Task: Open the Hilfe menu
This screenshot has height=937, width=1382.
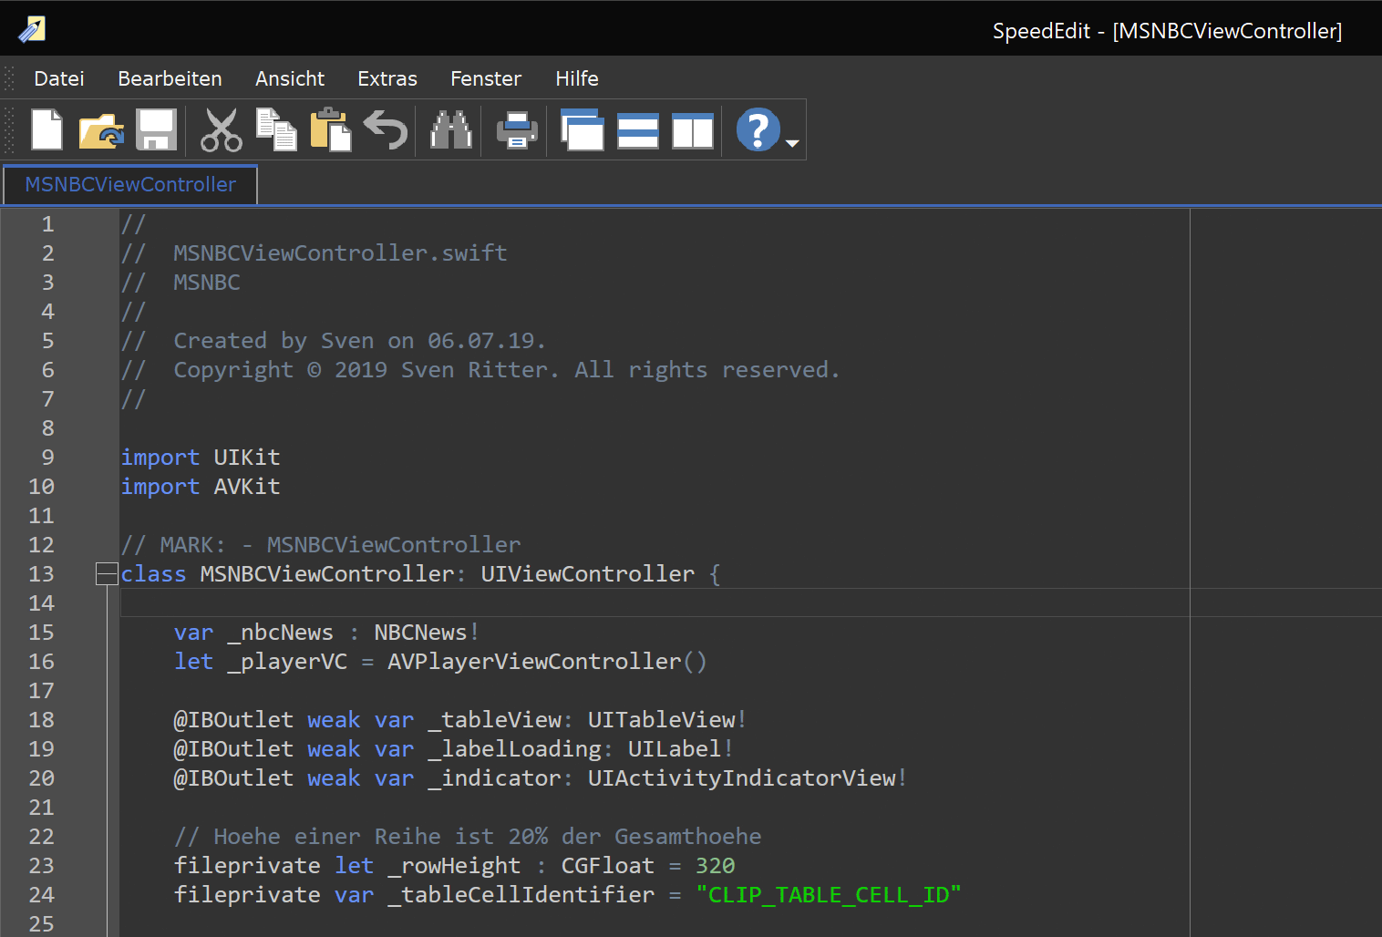Action: point(577,78)
